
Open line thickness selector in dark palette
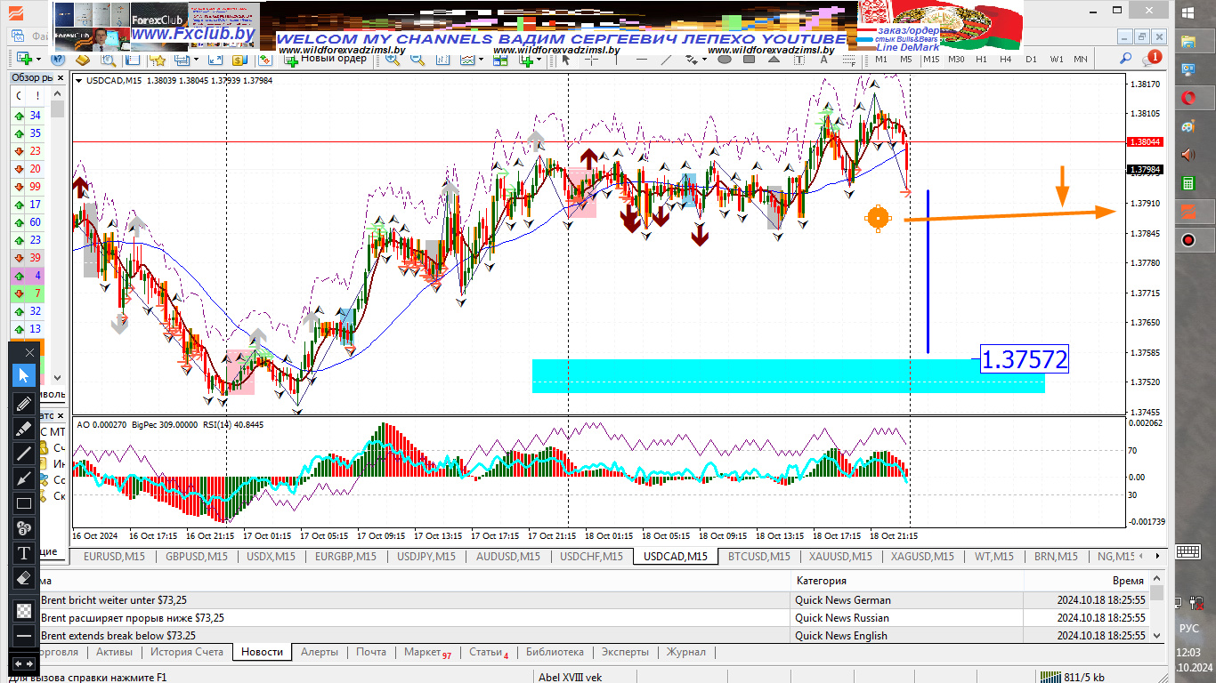(24, 636)
